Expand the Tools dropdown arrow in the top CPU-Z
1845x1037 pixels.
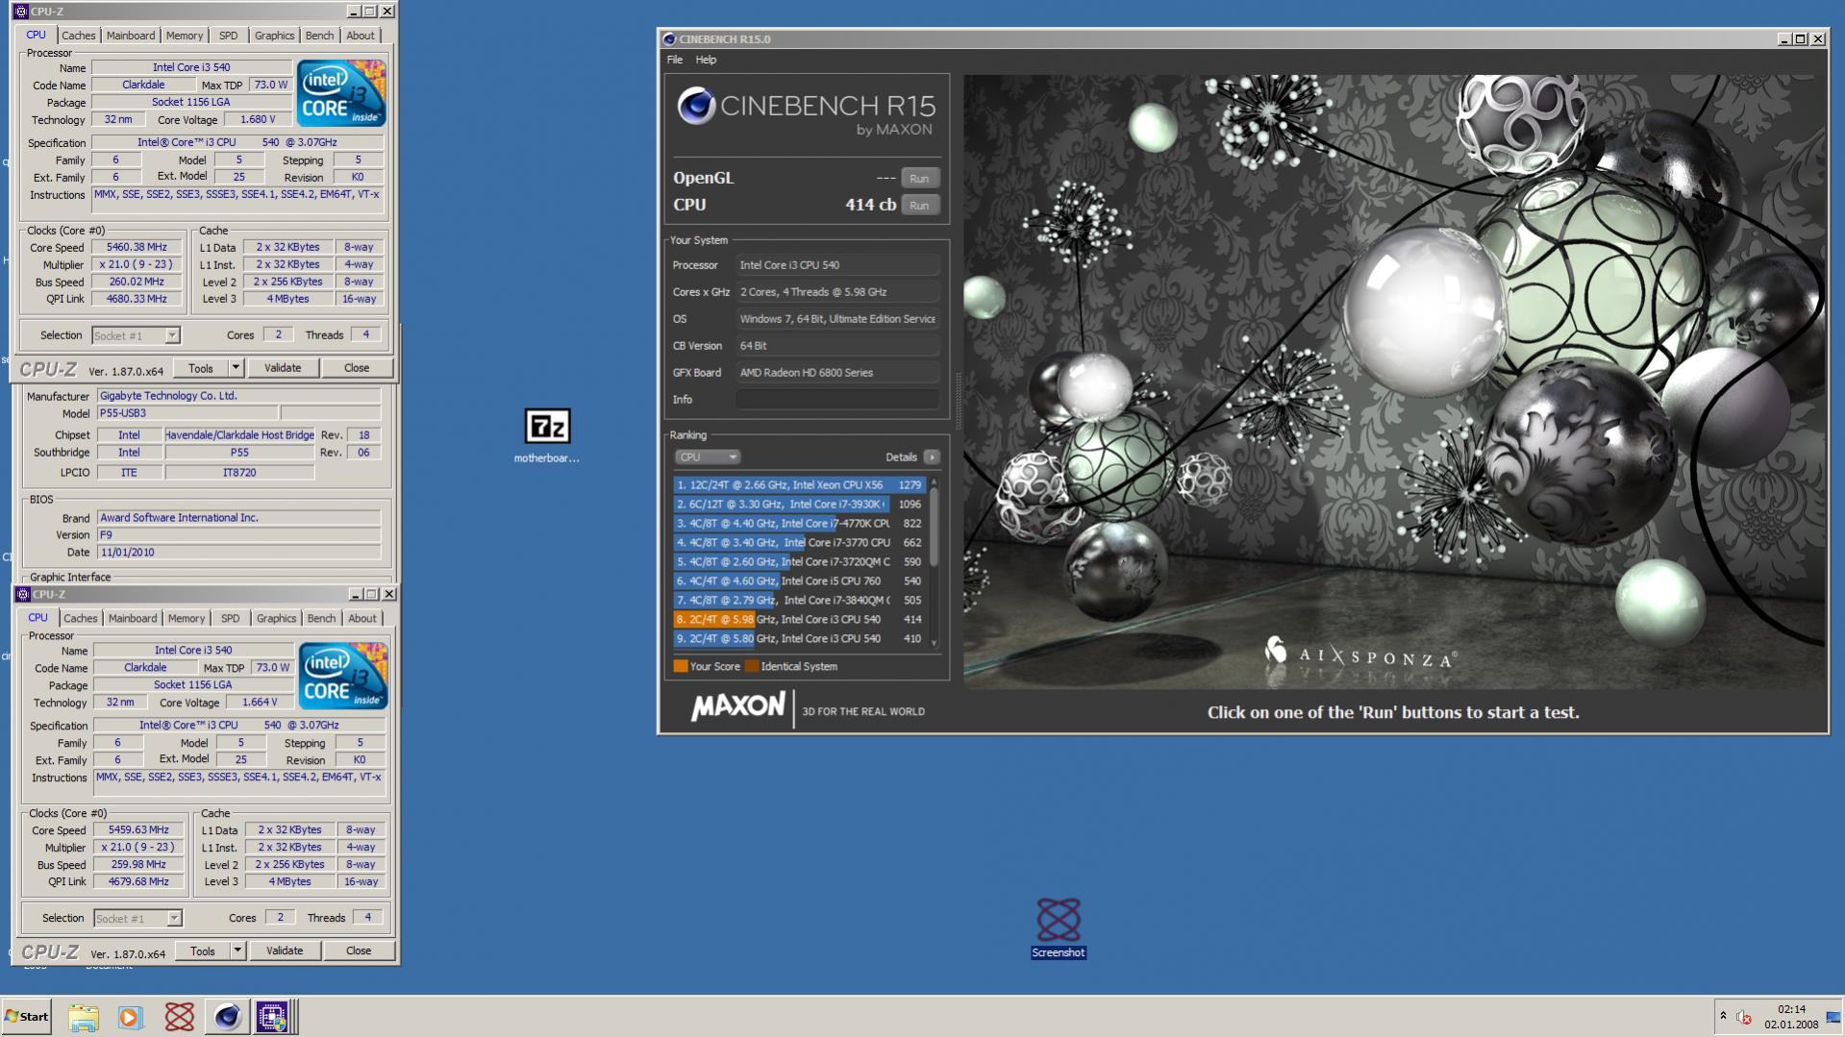point(236,368)
